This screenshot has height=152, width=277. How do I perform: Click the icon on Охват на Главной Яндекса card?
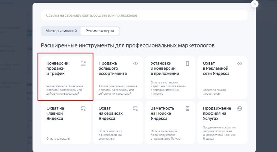coord(83,109)
